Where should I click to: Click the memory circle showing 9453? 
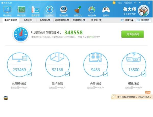(96, 65)
